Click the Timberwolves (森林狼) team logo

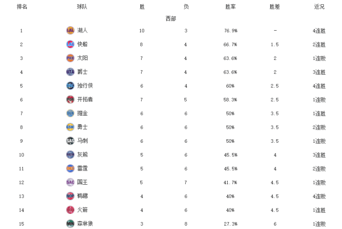click(x=70, y=224)
